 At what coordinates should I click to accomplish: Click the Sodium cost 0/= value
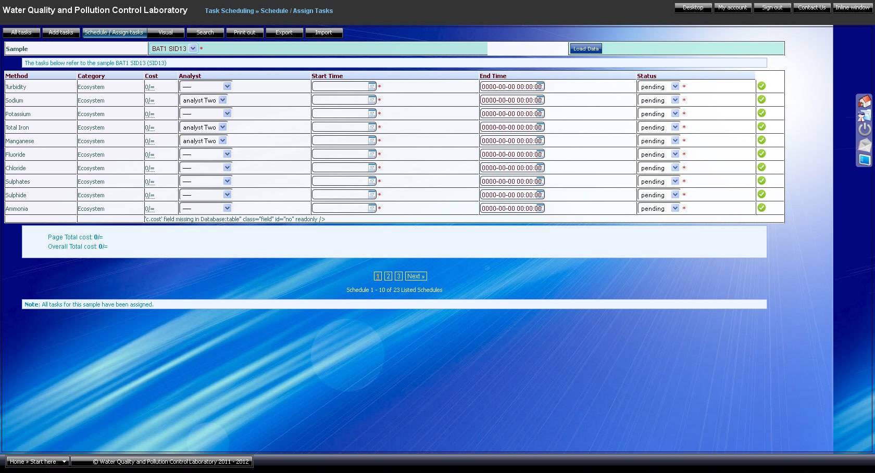click(149, 100)
